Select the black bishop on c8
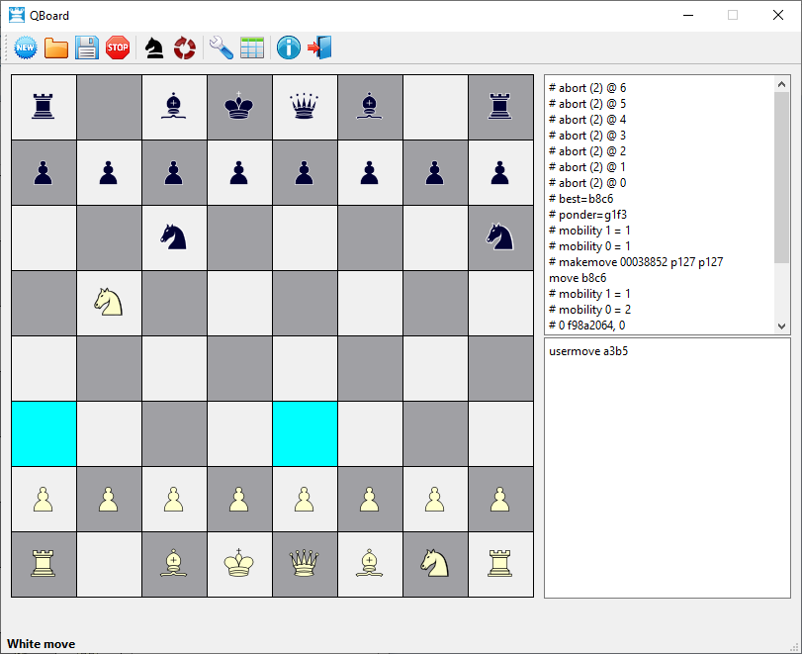 click(x=174, y=106)
